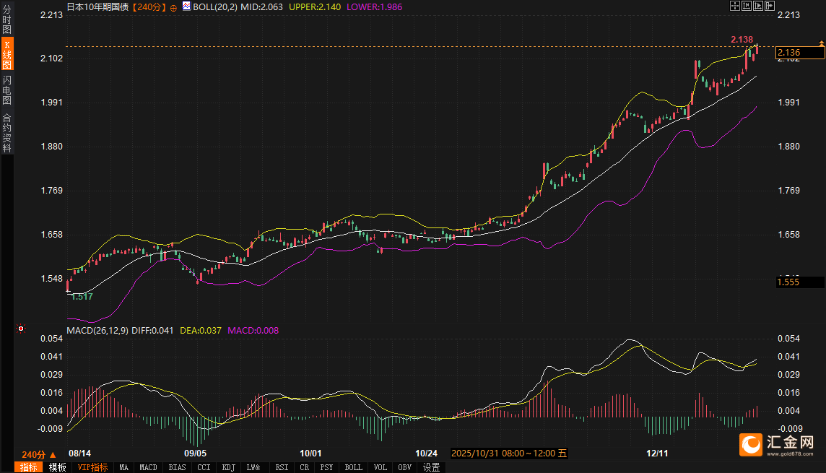The height and width of the screenshot is (473, 826).
Task: Click the expand-right panel arrow icon
Action: (768, 6)
